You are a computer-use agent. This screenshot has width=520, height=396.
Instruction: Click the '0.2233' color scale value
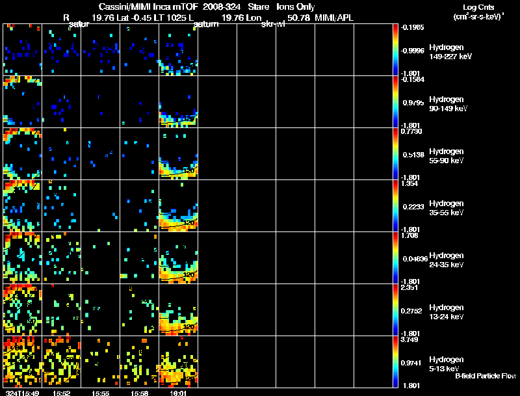(413, 207)
